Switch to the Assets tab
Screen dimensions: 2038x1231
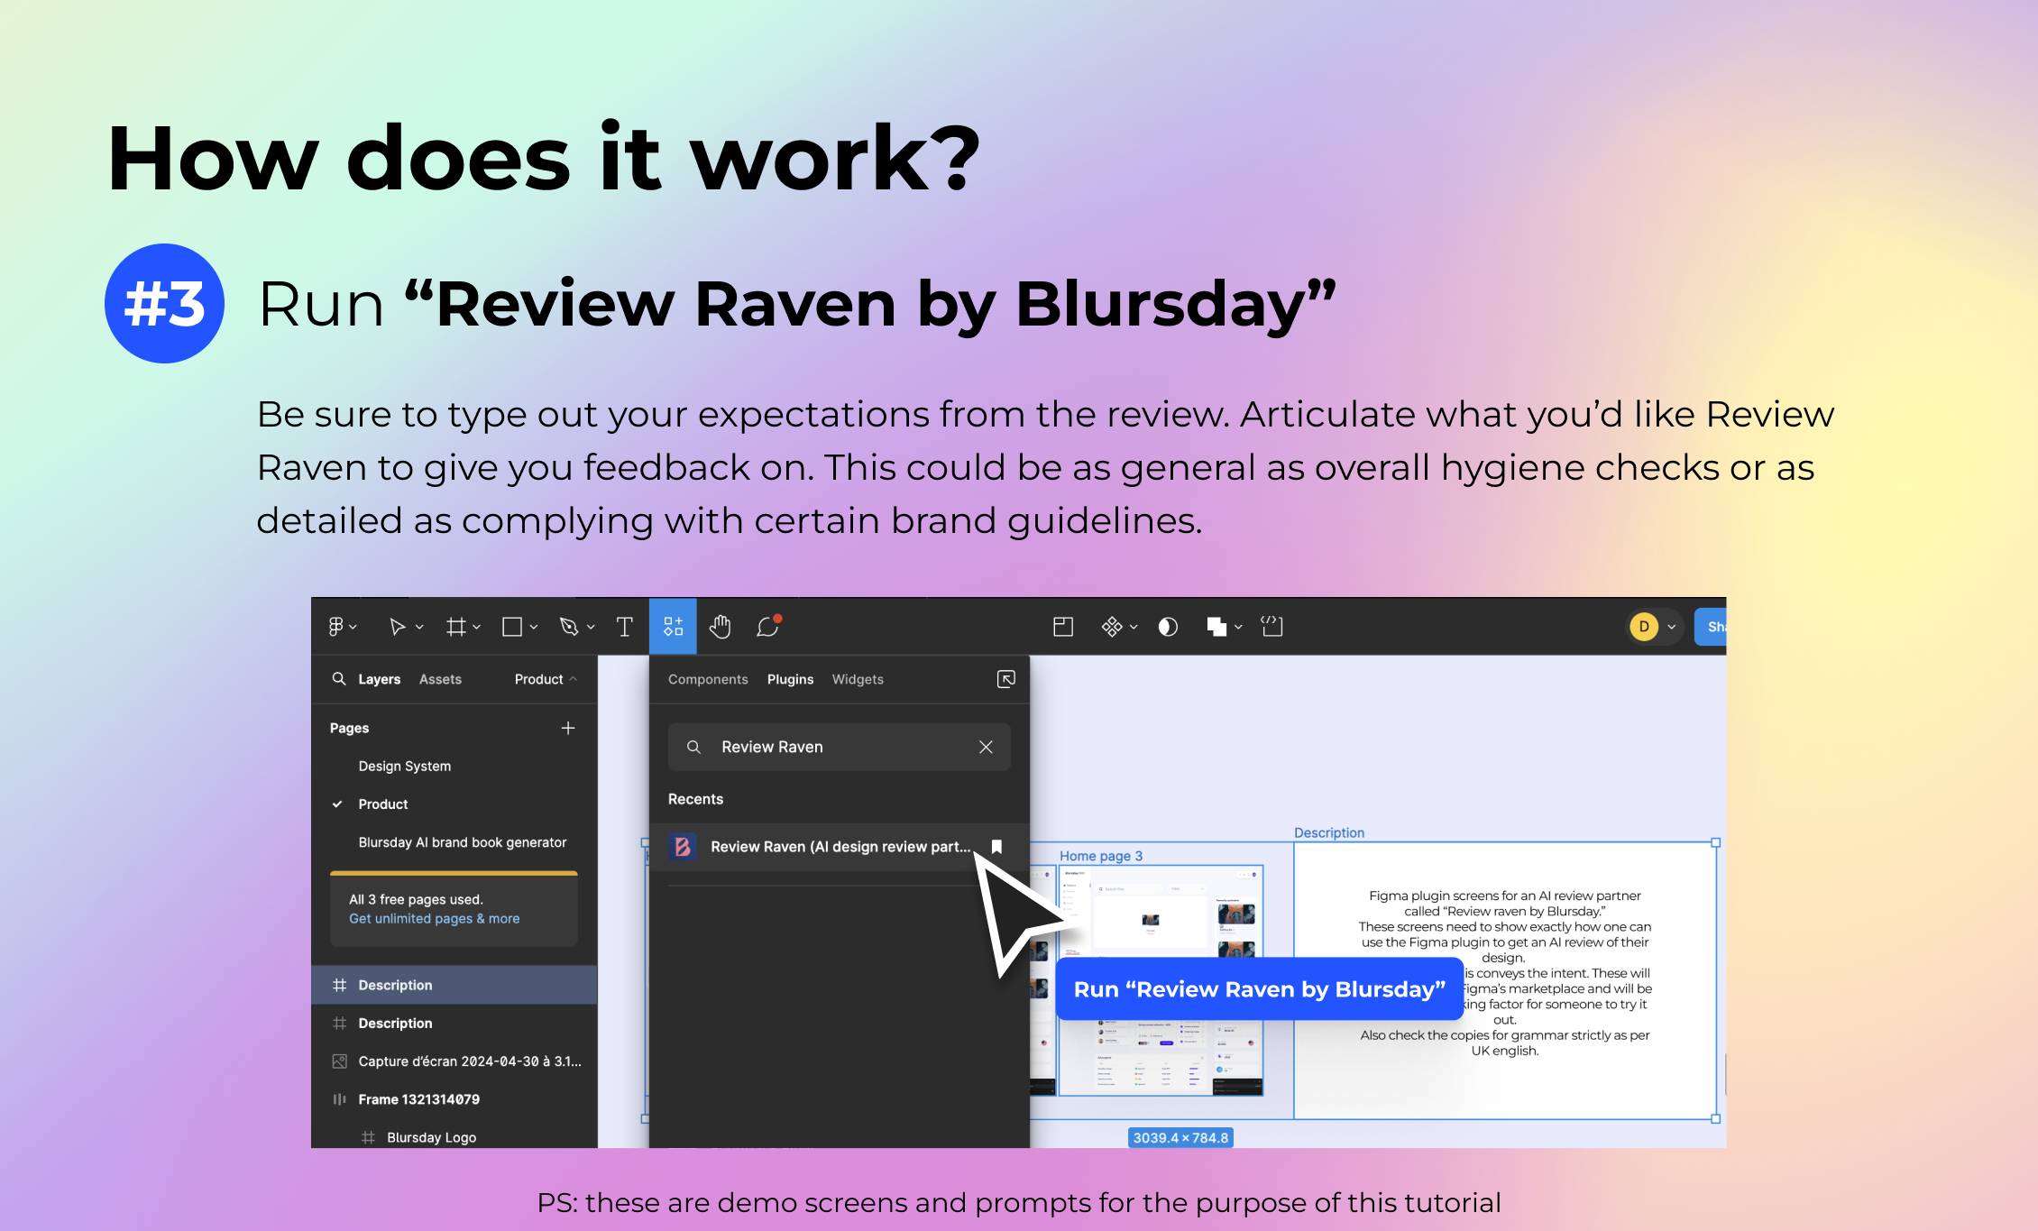[x=440, y=679]
